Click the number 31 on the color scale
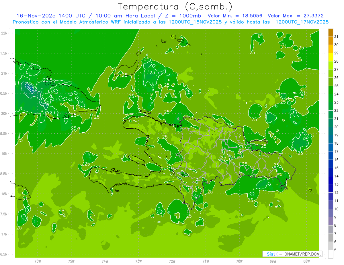Image resolution: width=344 pixels, height=265 pixels. click(x=337, y=37)
